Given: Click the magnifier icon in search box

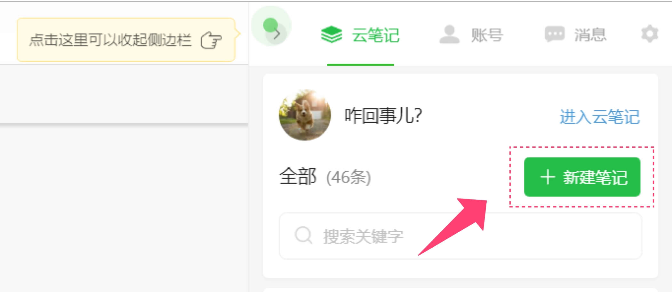Looking at the screenshot, I should pyautogui.click(x=303, y=236).
